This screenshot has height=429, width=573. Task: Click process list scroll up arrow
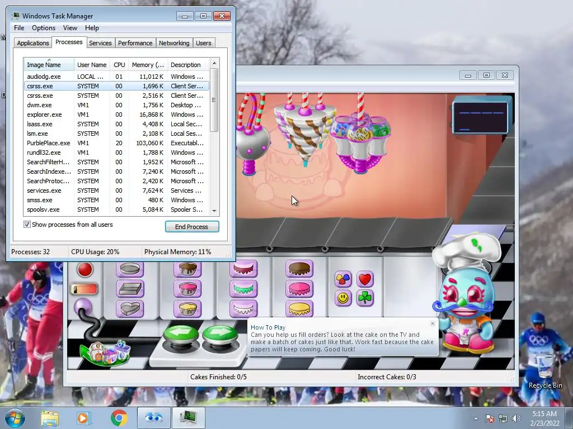pyautogui.click(x=214, y=63)
